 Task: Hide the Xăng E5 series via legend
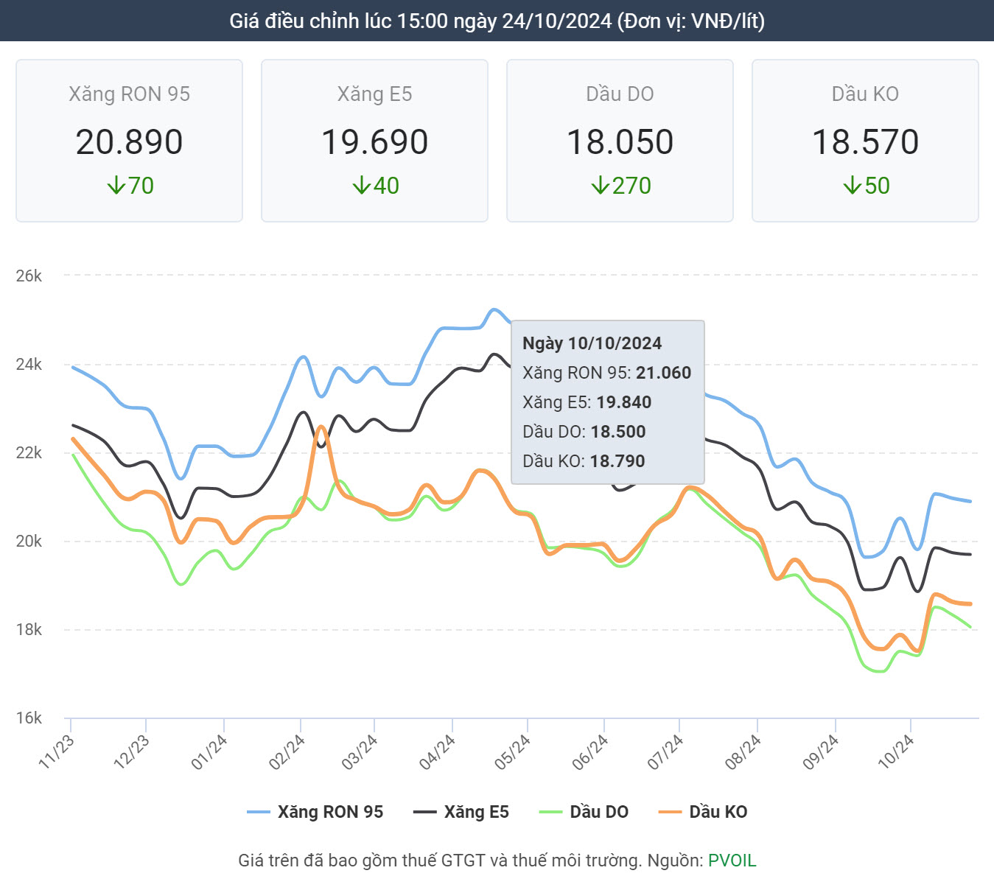point(461,812)
